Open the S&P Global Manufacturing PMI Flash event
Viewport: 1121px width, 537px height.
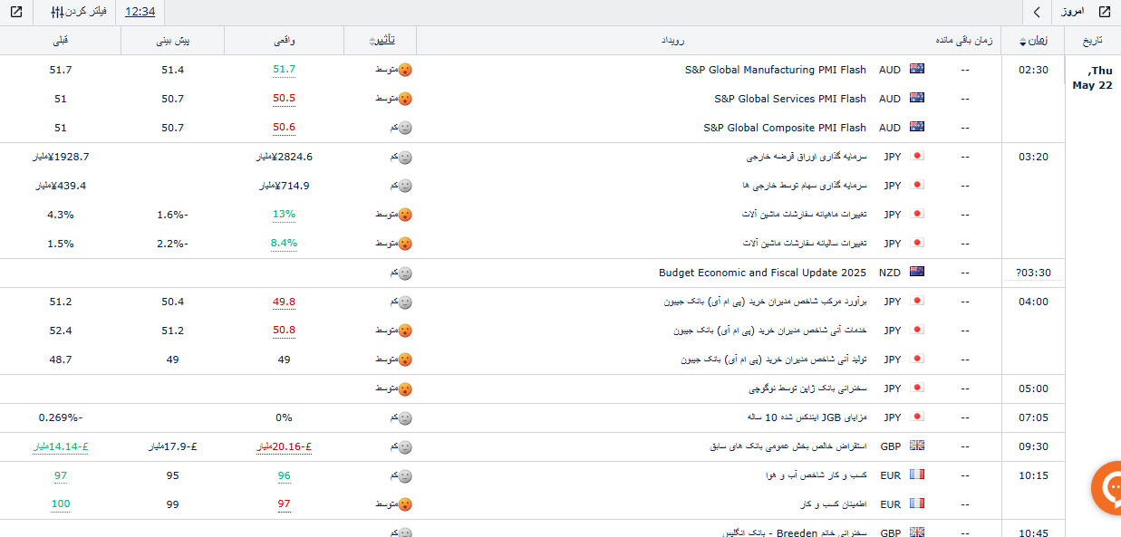point(776,70)
